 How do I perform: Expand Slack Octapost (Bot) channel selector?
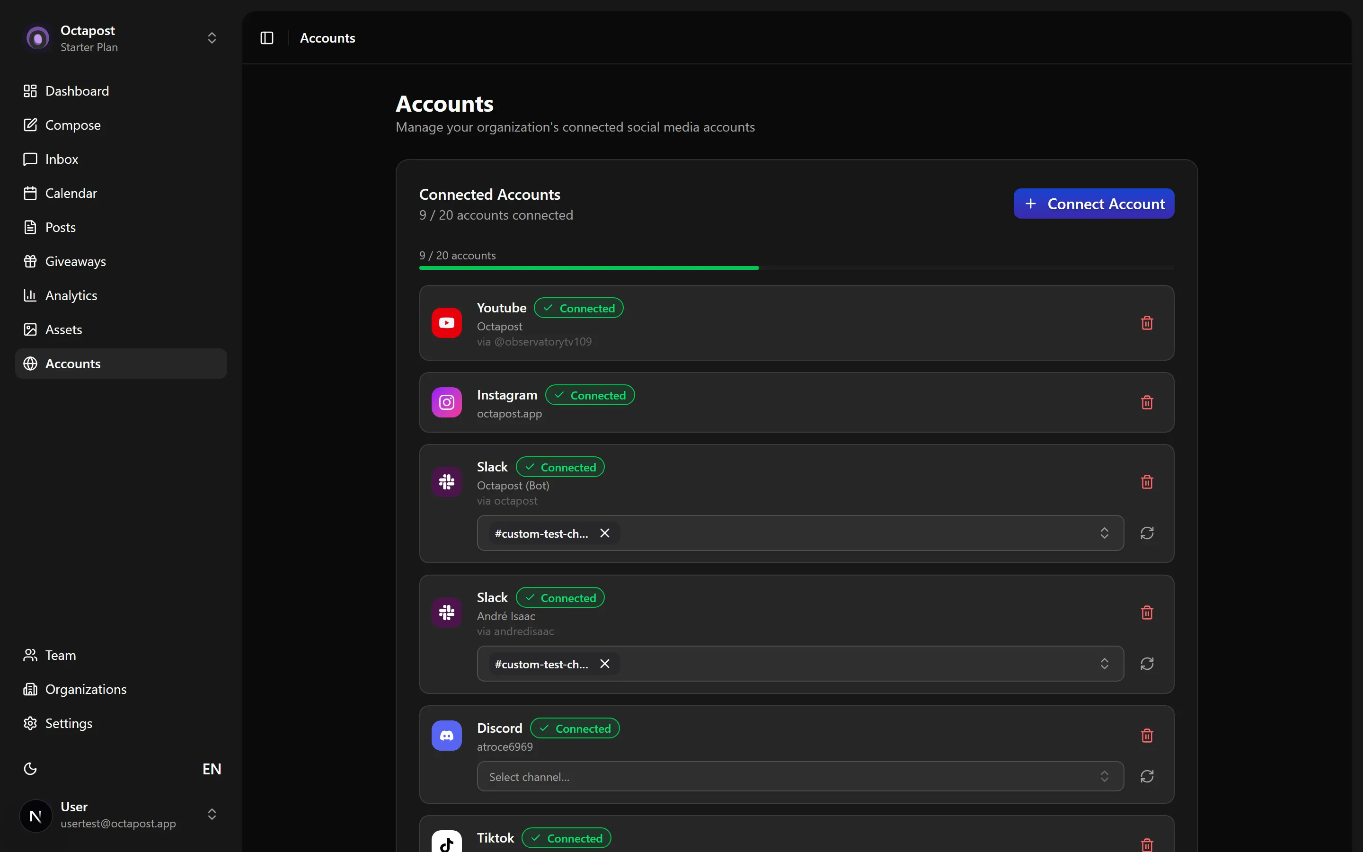[800, 533]
